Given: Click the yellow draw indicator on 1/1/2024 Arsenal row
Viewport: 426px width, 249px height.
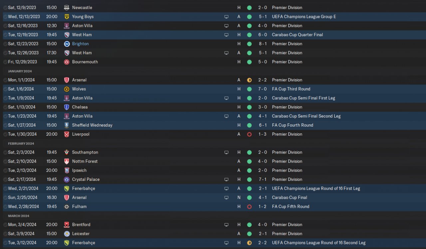Looking at the screenshot, I should (249, 80).
